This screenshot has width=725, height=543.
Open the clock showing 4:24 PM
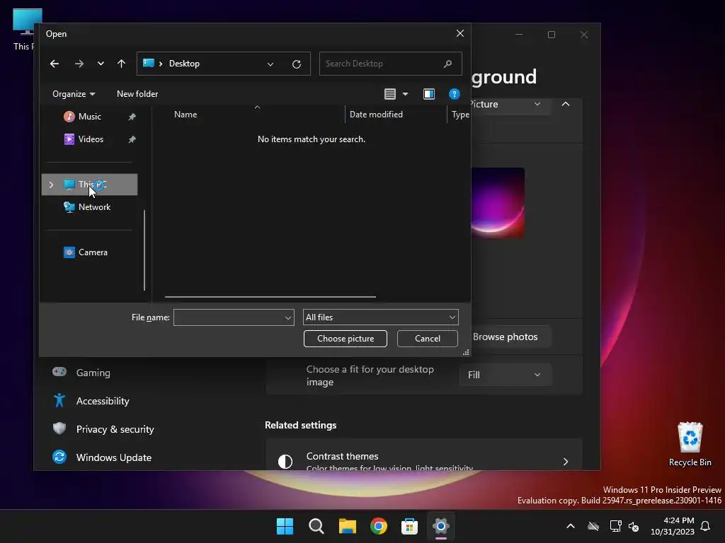click(673, 526)
